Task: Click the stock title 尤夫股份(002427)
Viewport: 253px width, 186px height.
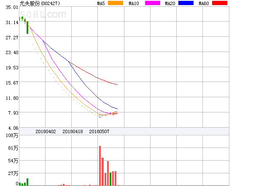Action: [40, 3]
